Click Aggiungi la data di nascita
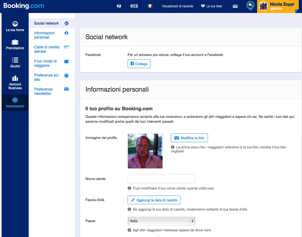302x237 pixels. pyautogui.click(x=154, y=200)
